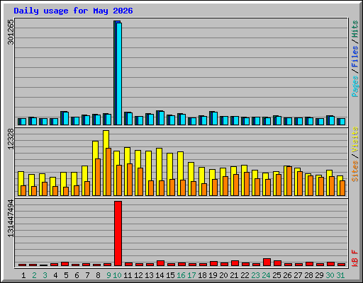Click the tall cyan pages bar for day 10
363x283 pixels.
click(119, 74)
